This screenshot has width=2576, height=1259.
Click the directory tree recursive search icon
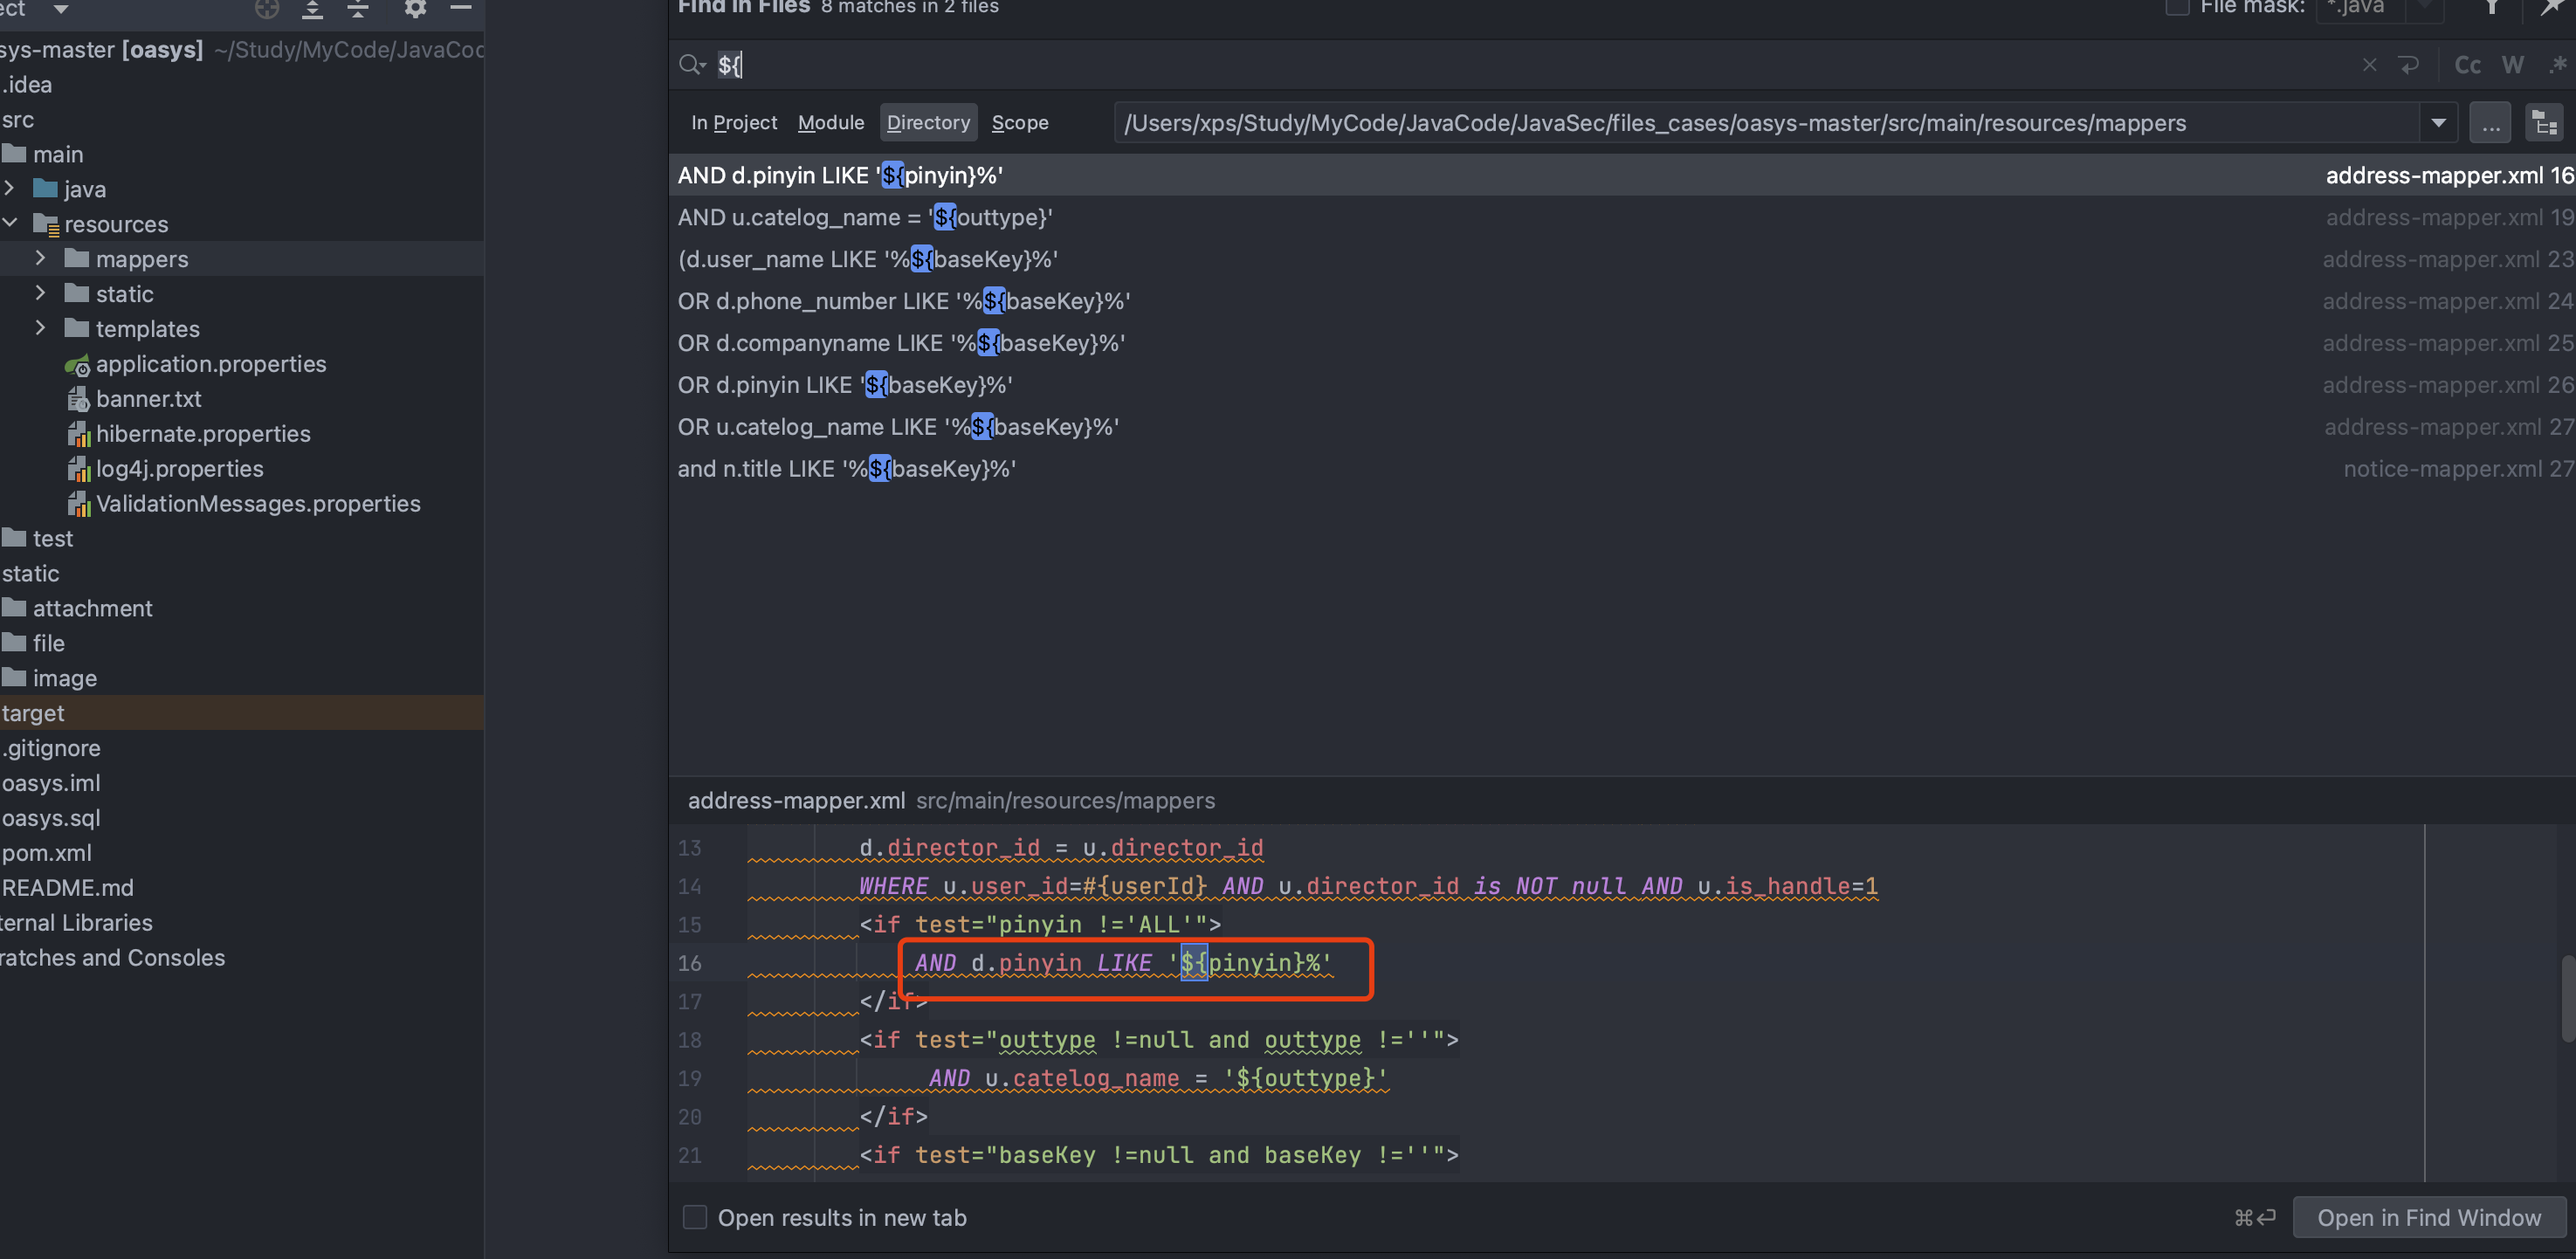[x=2544, y=124]
